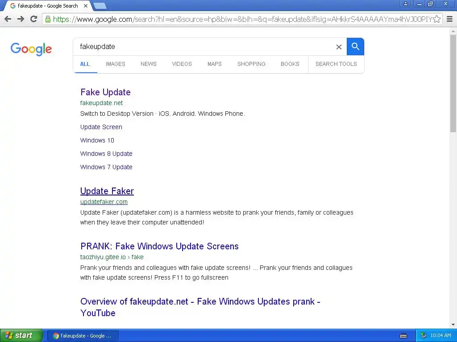This screenshot has height=342, width=457.
Task: Click the Update Faker description snippet
Action: [216, 217]
